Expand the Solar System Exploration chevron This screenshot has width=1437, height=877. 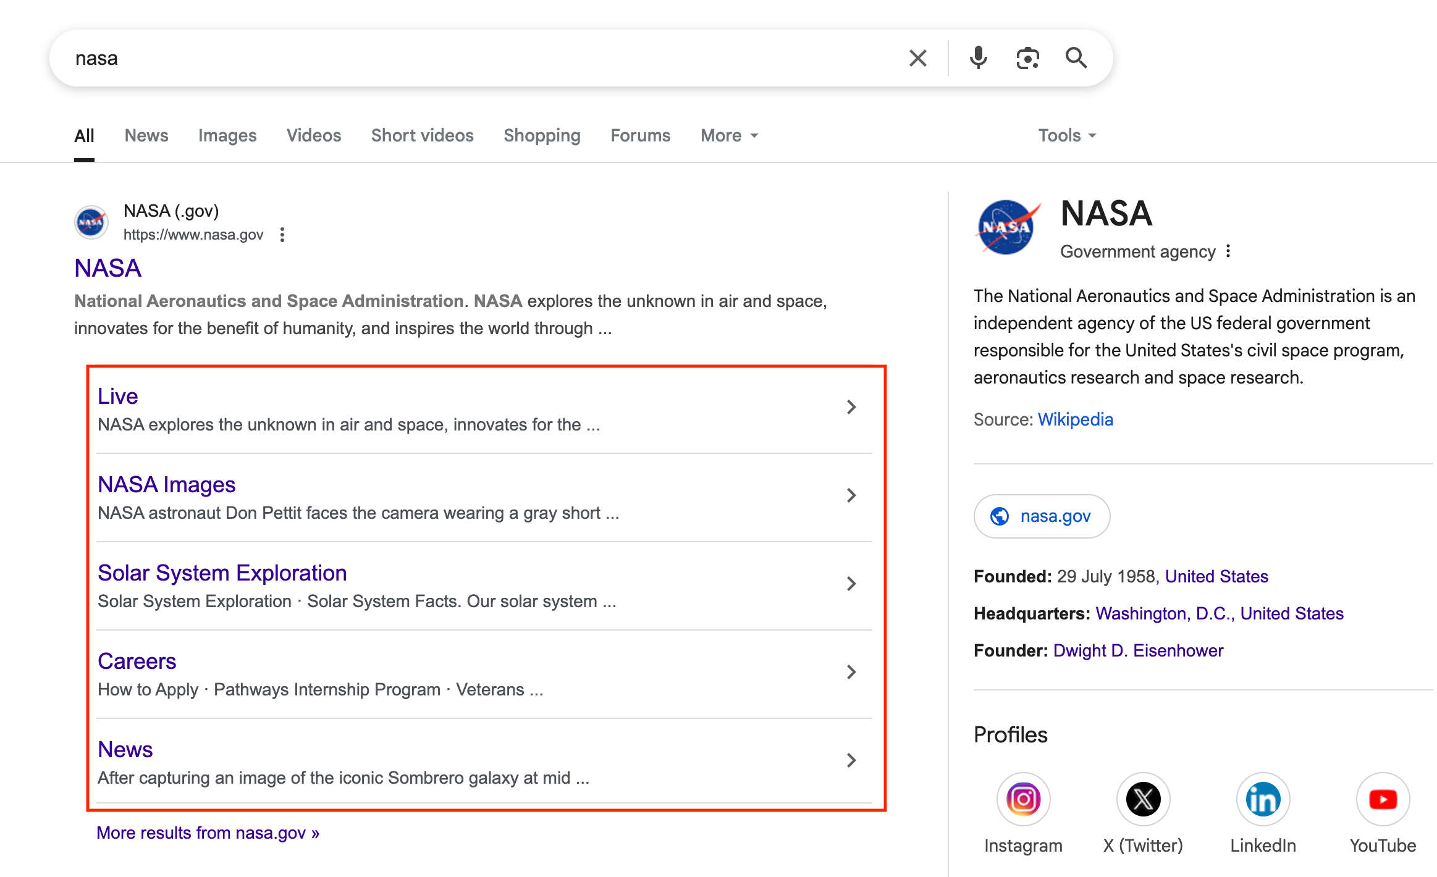851,584
